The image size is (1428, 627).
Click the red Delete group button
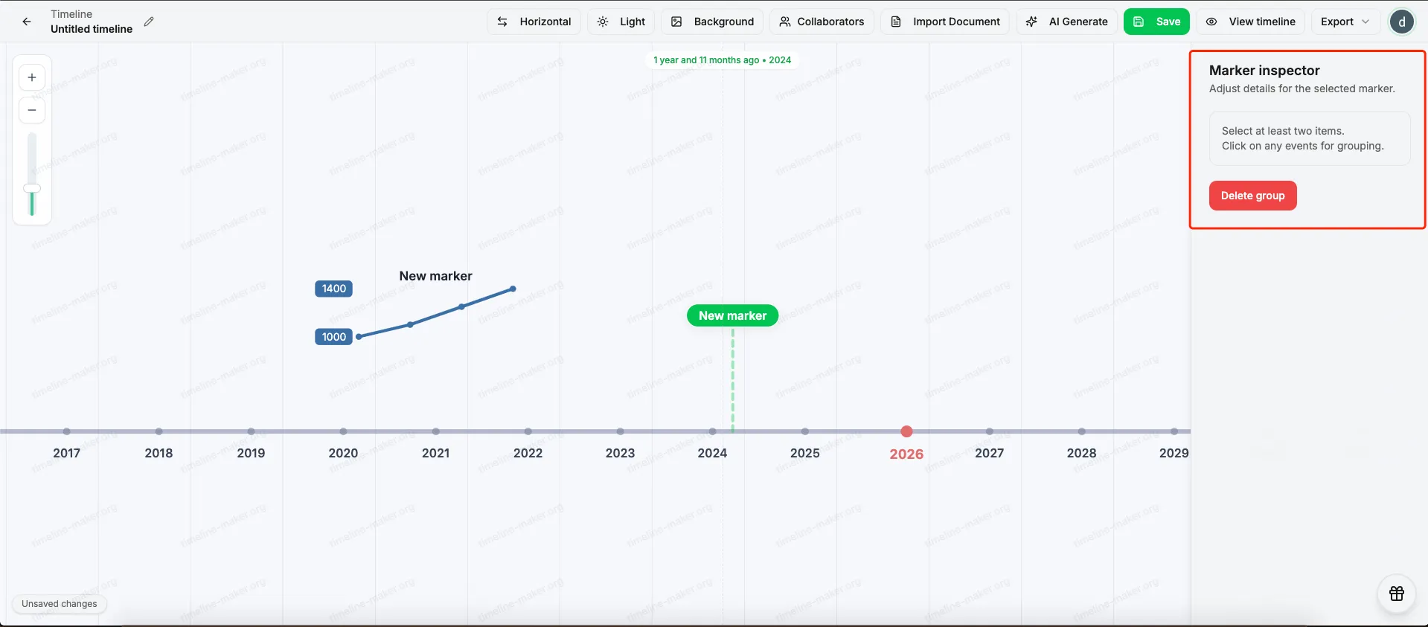[x=1252, y=196]
